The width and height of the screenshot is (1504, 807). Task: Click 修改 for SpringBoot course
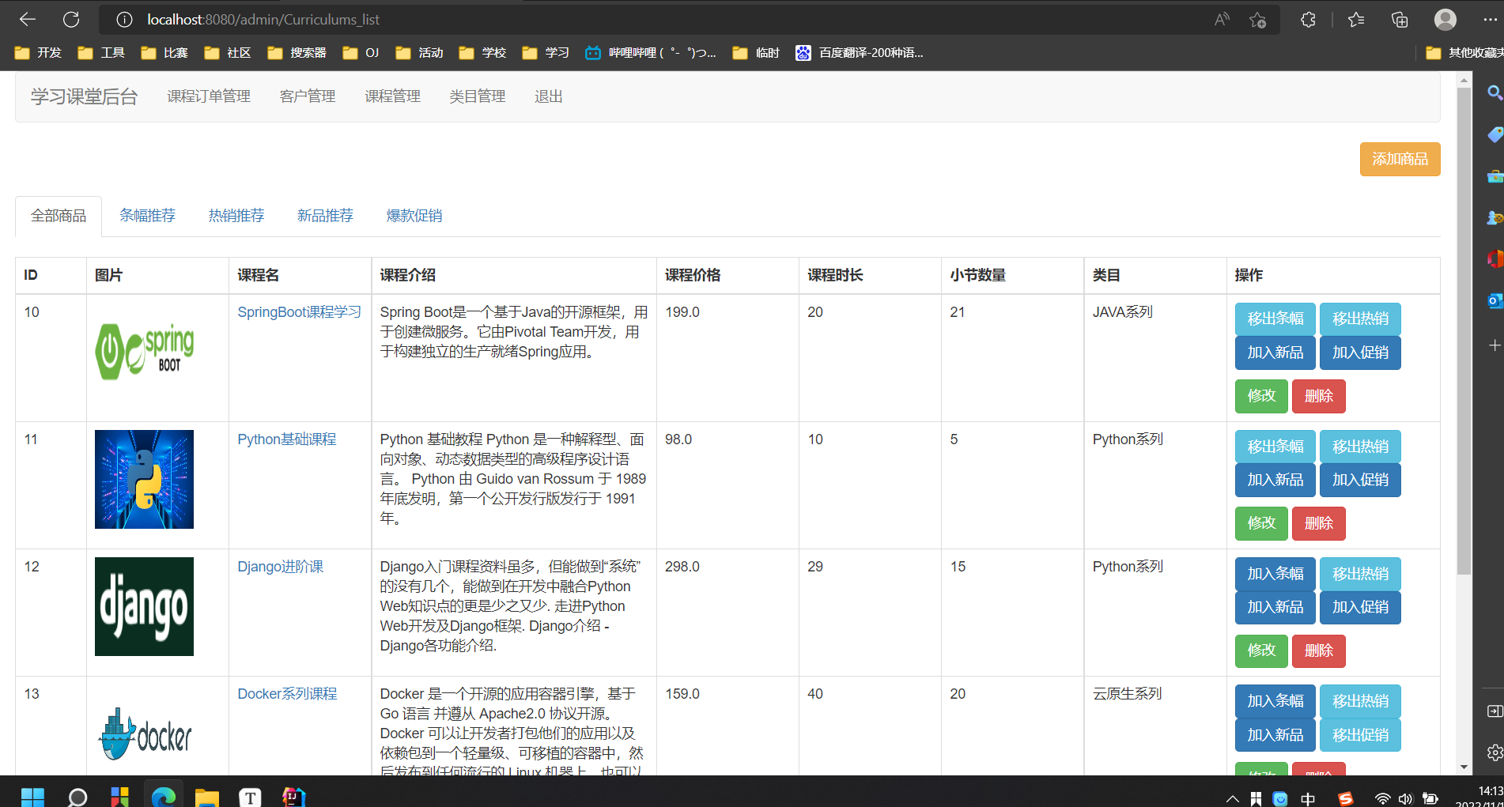pos(1261,396)
